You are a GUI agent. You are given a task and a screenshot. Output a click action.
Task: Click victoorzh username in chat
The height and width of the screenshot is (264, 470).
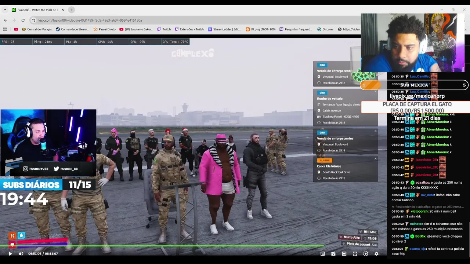click(418, 212)
